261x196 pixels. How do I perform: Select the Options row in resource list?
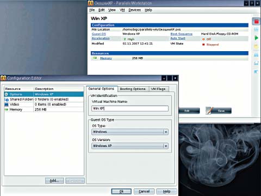click(44, 94)
